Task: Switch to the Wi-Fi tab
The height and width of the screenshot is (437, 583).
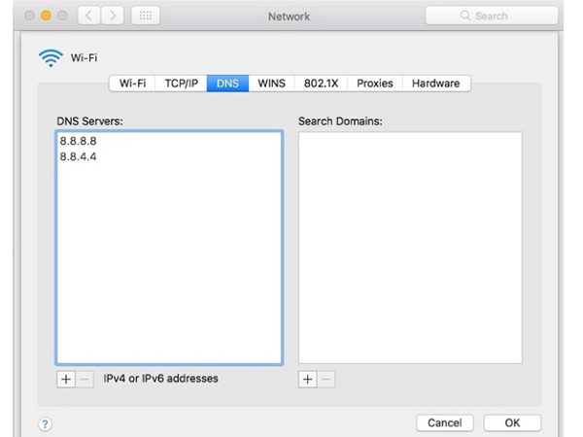Action: point(133,84)
